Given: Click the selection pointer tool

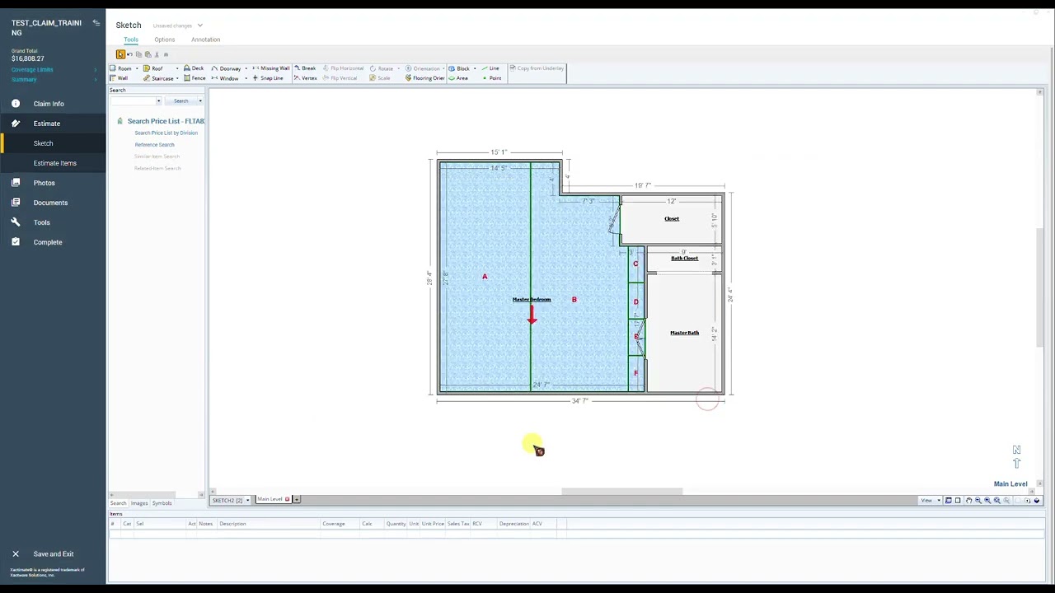Looking at the screenshot, I should tap(120, 54).
